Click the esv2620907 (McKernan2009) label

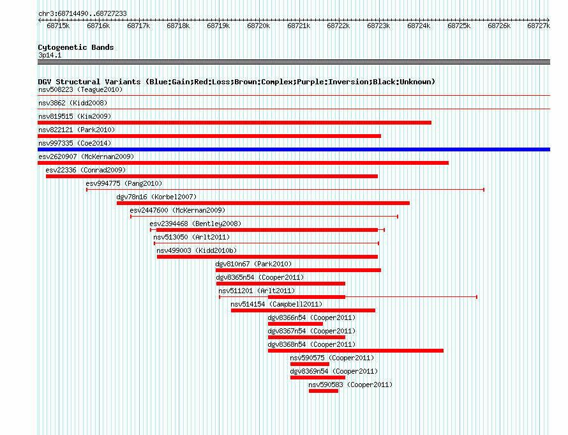(86, 156)
